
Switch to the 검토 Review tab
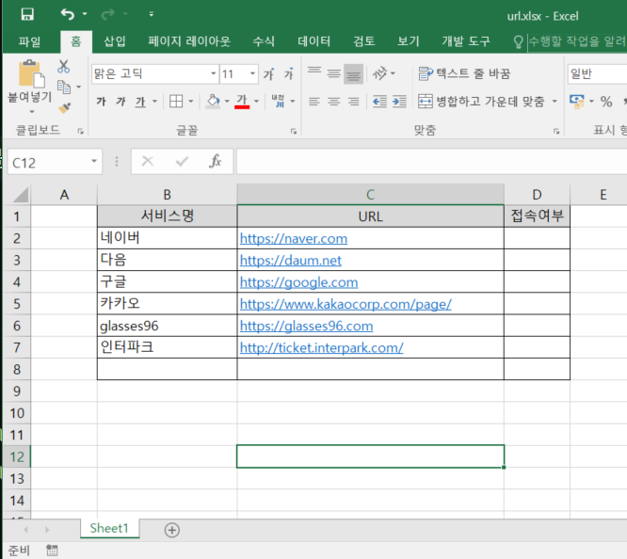tap(364, 41)
